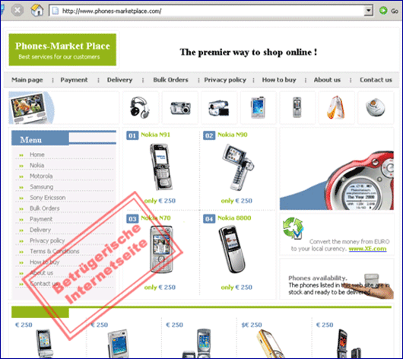Click the Home icon in browser toolbar
Viewport: 403px width, 359px height.
[x=37, y=11]
